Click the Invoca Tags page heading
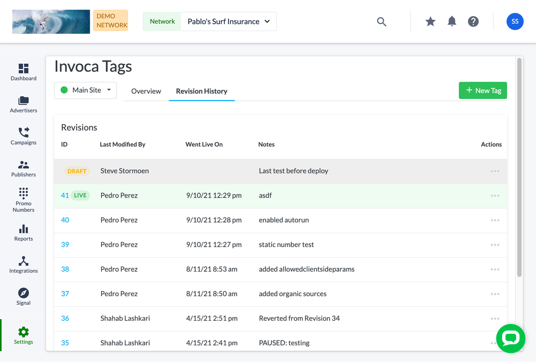The image size is (536, 362). point(93,66)
